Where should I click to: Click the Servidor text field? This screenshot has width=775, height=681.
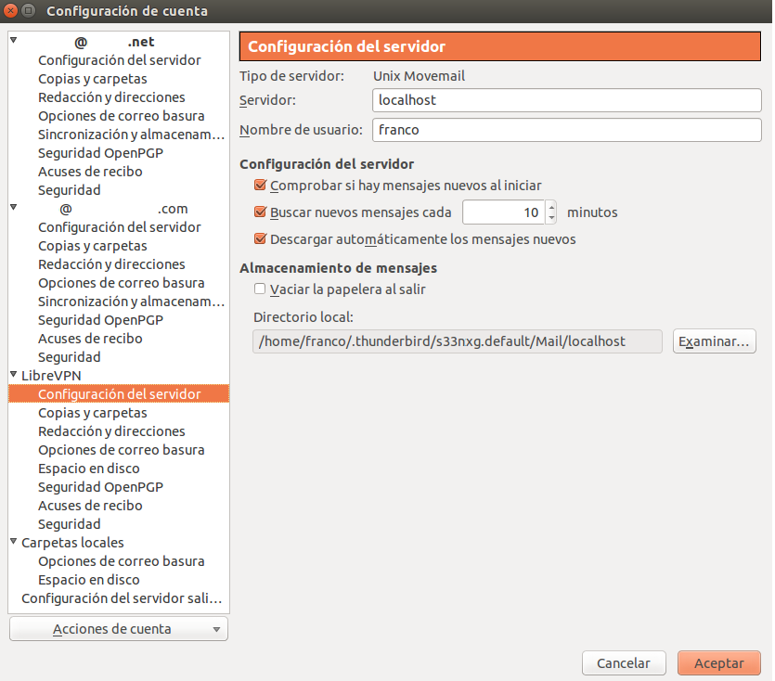[566, 99]
